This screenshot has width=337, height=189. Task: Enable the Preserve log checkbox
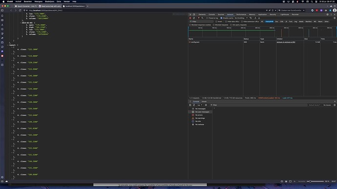click(x=207, y=18)
